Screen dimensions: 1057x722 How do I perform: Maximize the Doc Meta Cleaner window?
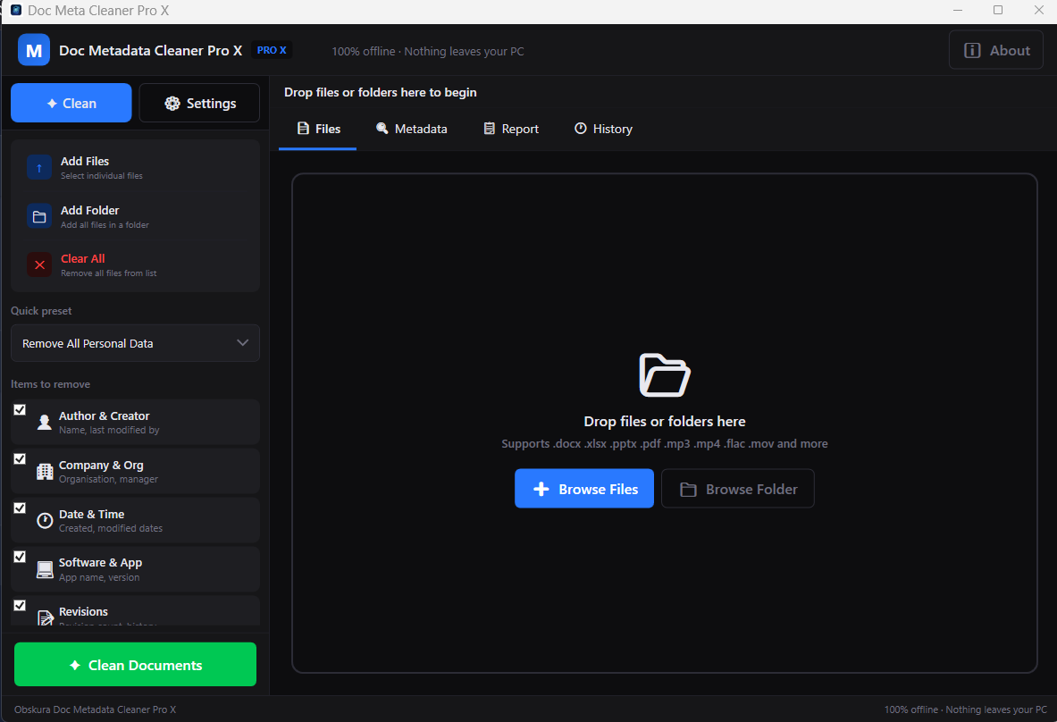998,10
